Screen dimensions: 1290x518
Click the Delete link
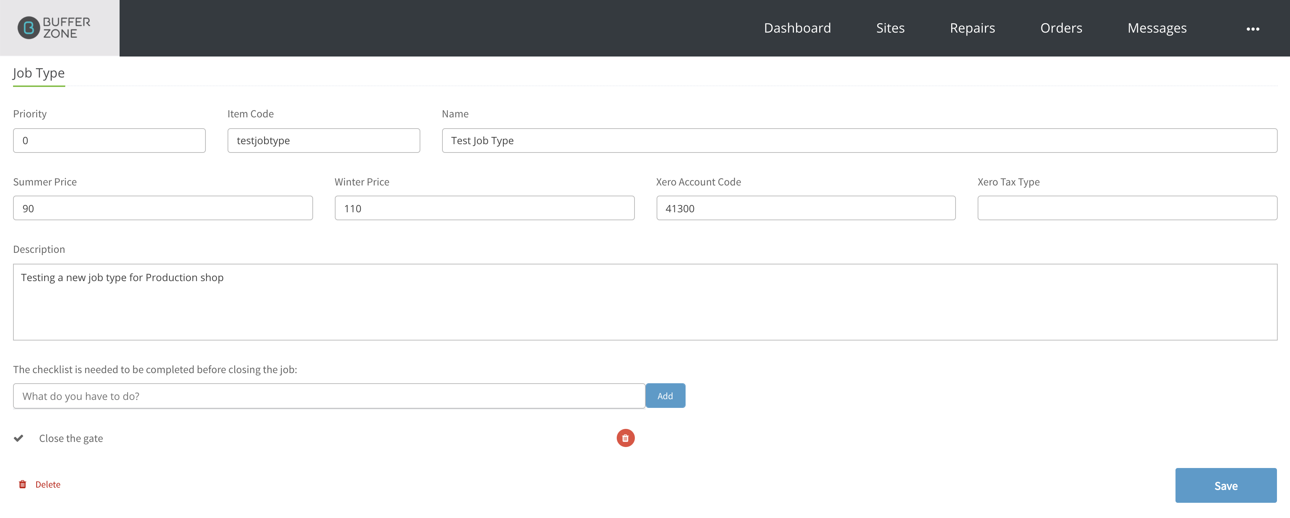[x=47, y=484]
